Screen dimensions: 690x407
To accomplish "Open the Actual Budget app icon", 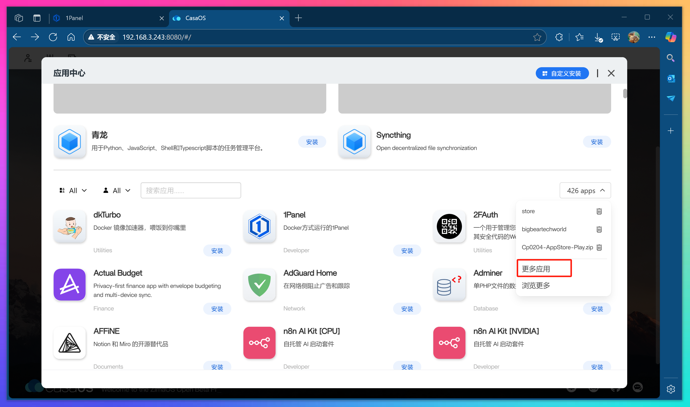I will 70,285.
